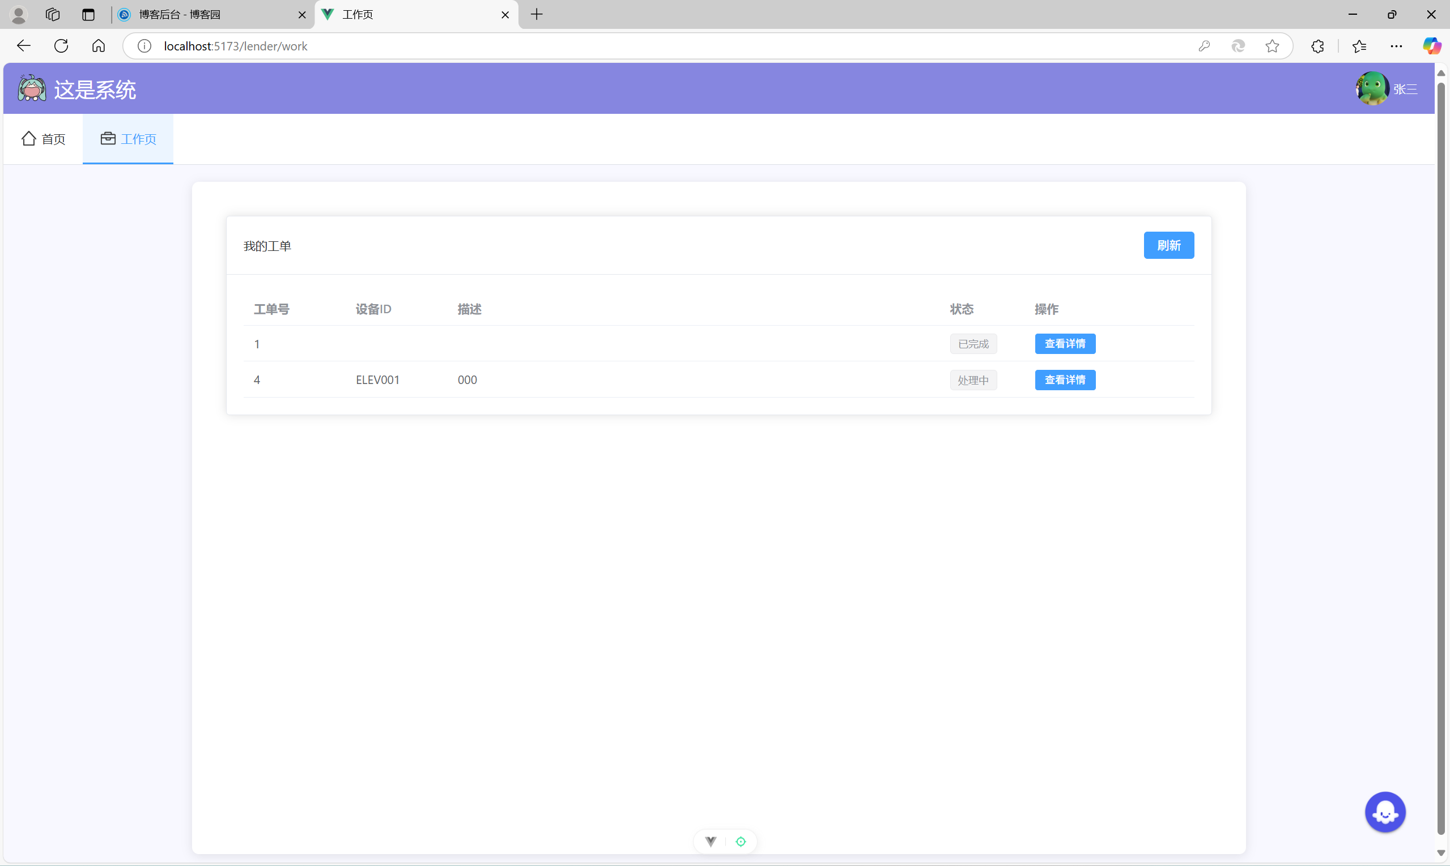Open browser extensions puzzle icon
This screenshot has width=1450, height=866.
1317,46
